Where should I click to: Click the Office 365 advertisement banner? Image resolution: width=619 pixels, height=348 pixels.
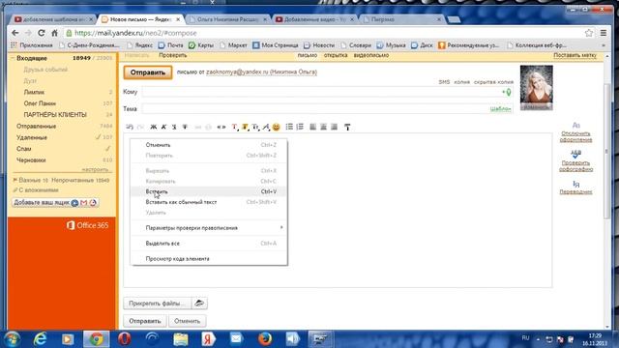click(62, 273)
